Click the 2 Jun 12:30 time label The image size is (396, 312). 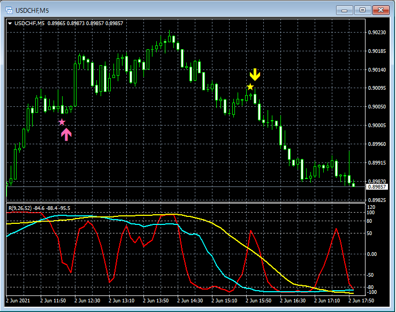click(x=87, y=301)
